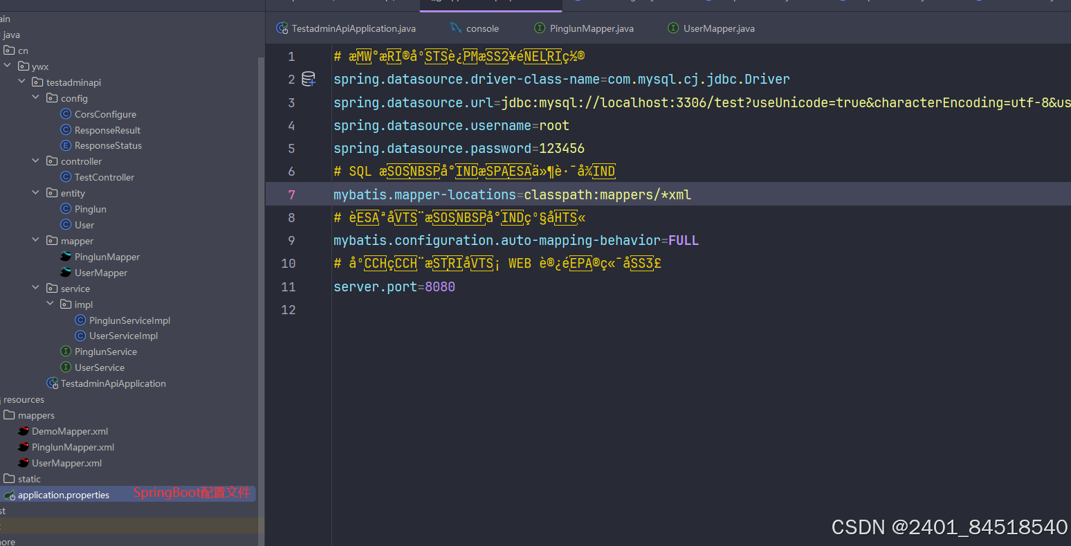Open the ResponseStatus enum
This screenshot has height=546, width=1071.
click(x=108, y=145)
